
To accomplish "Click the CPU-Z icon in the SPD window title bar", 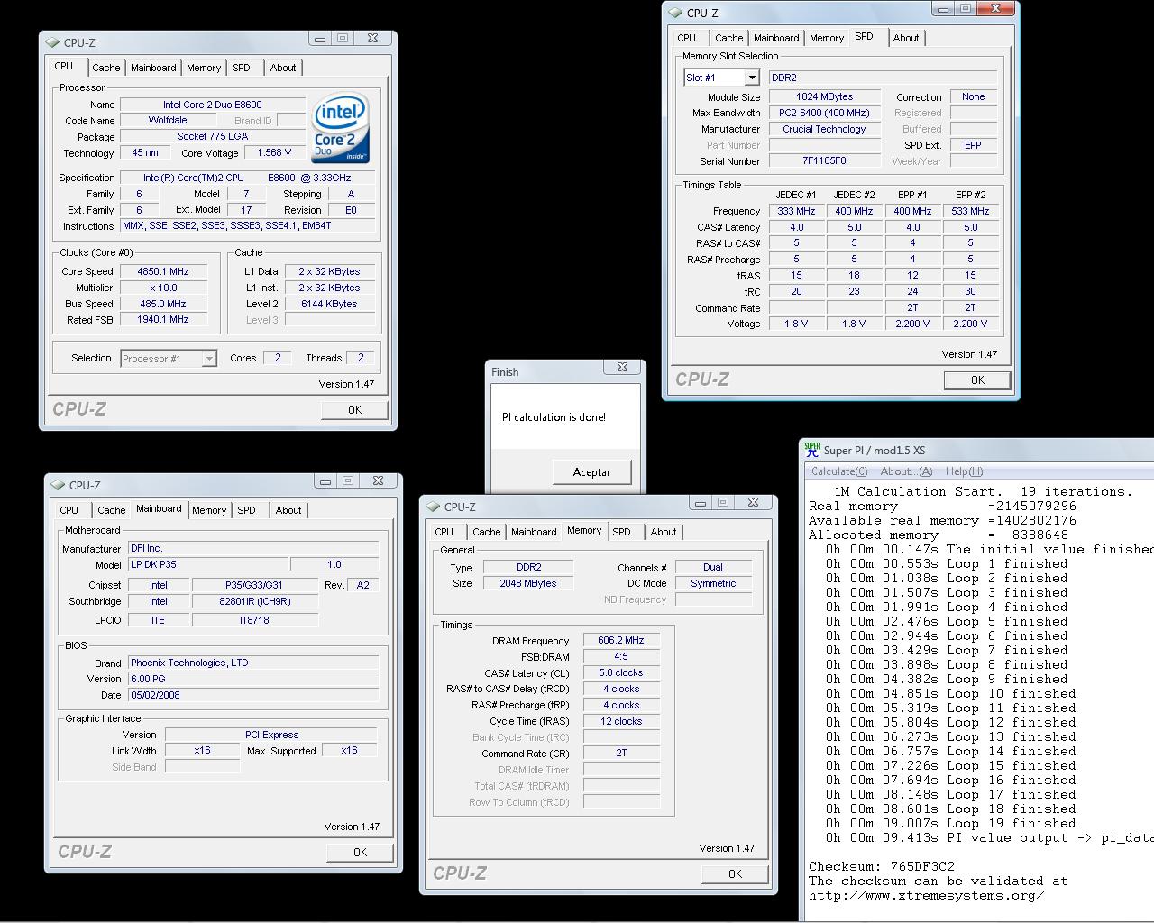I will (x=676, y=13).
